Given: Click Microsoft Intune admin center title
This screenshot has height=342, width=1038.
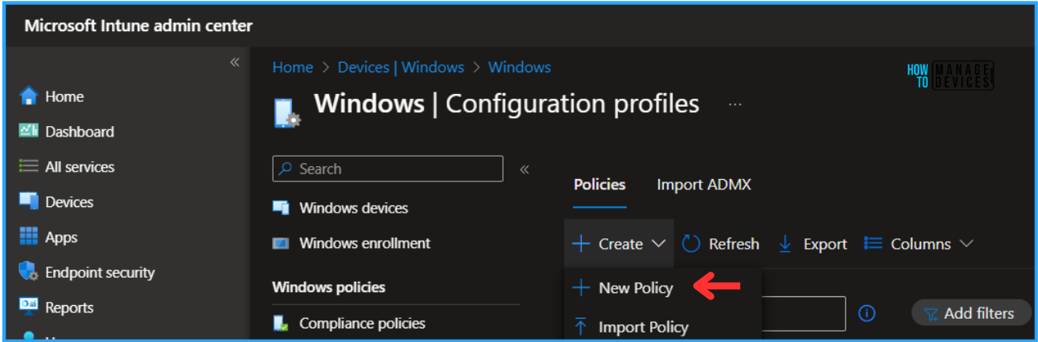Looking at the screenshot, I should pos(138,26).
